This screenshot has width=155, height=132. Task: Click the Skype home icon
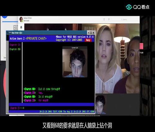[x=21, y=27]
